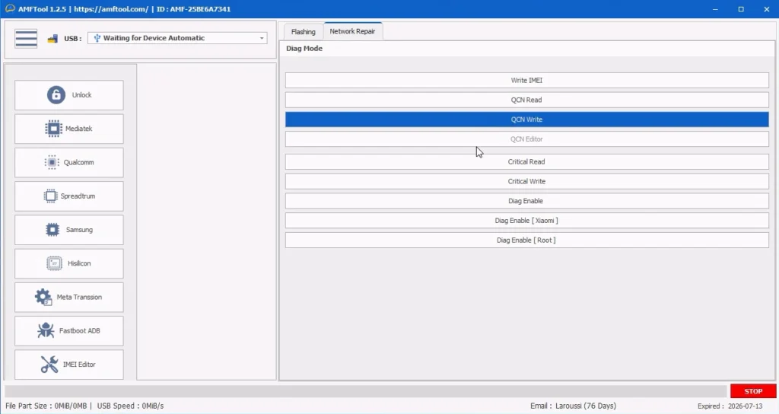Expand the USB device dropdown

[262, 38]
